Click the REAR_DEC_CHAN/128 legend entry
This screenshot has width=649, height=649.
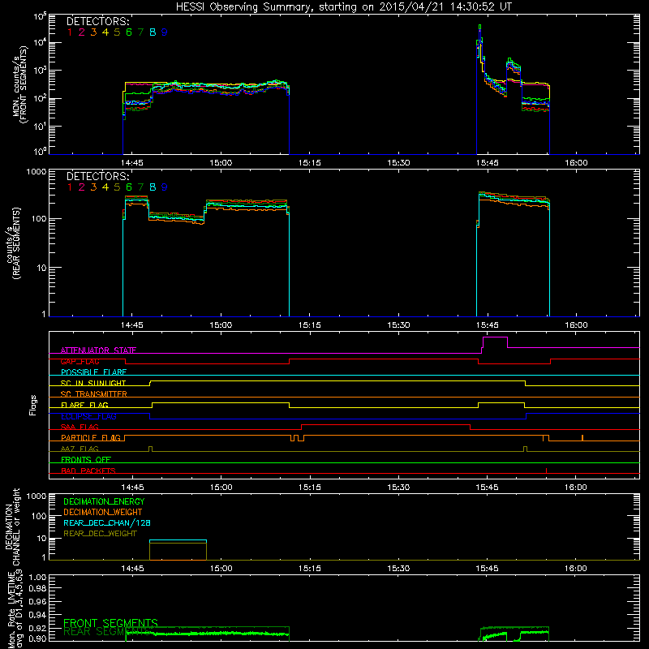tap(107, 522)
